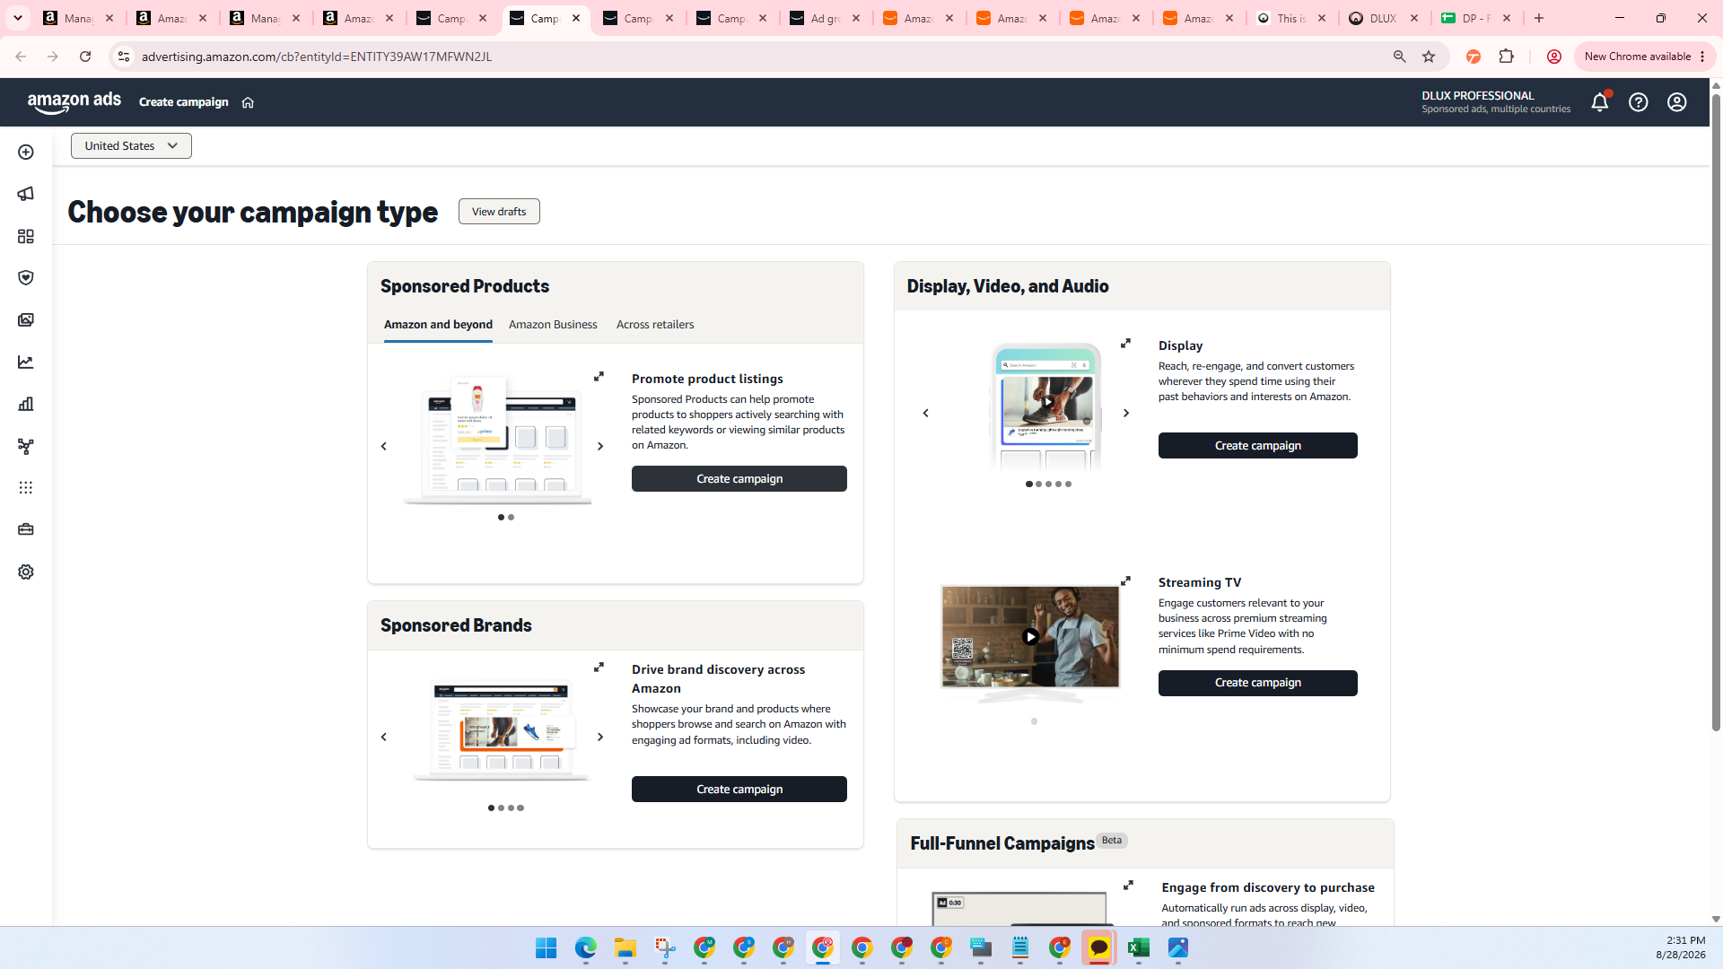Create a Display campaign
The image size is (1723, 969).
(x=1258, y=446)
